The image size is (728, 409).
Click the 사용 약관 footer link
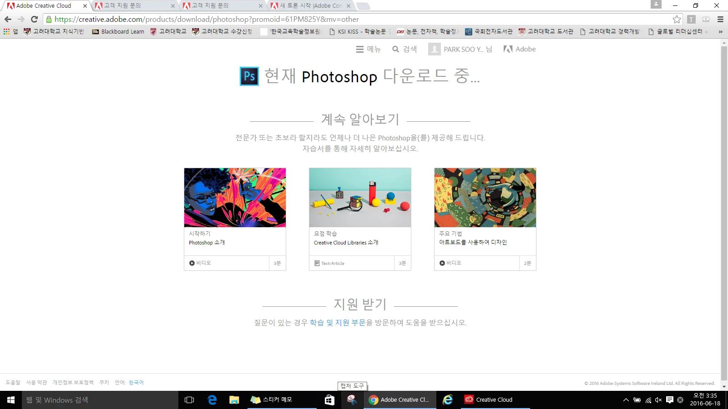[x=36, y=383]
